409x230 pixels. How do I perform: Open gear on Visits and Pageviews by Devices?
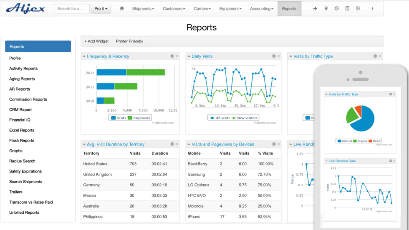(274, 144)
